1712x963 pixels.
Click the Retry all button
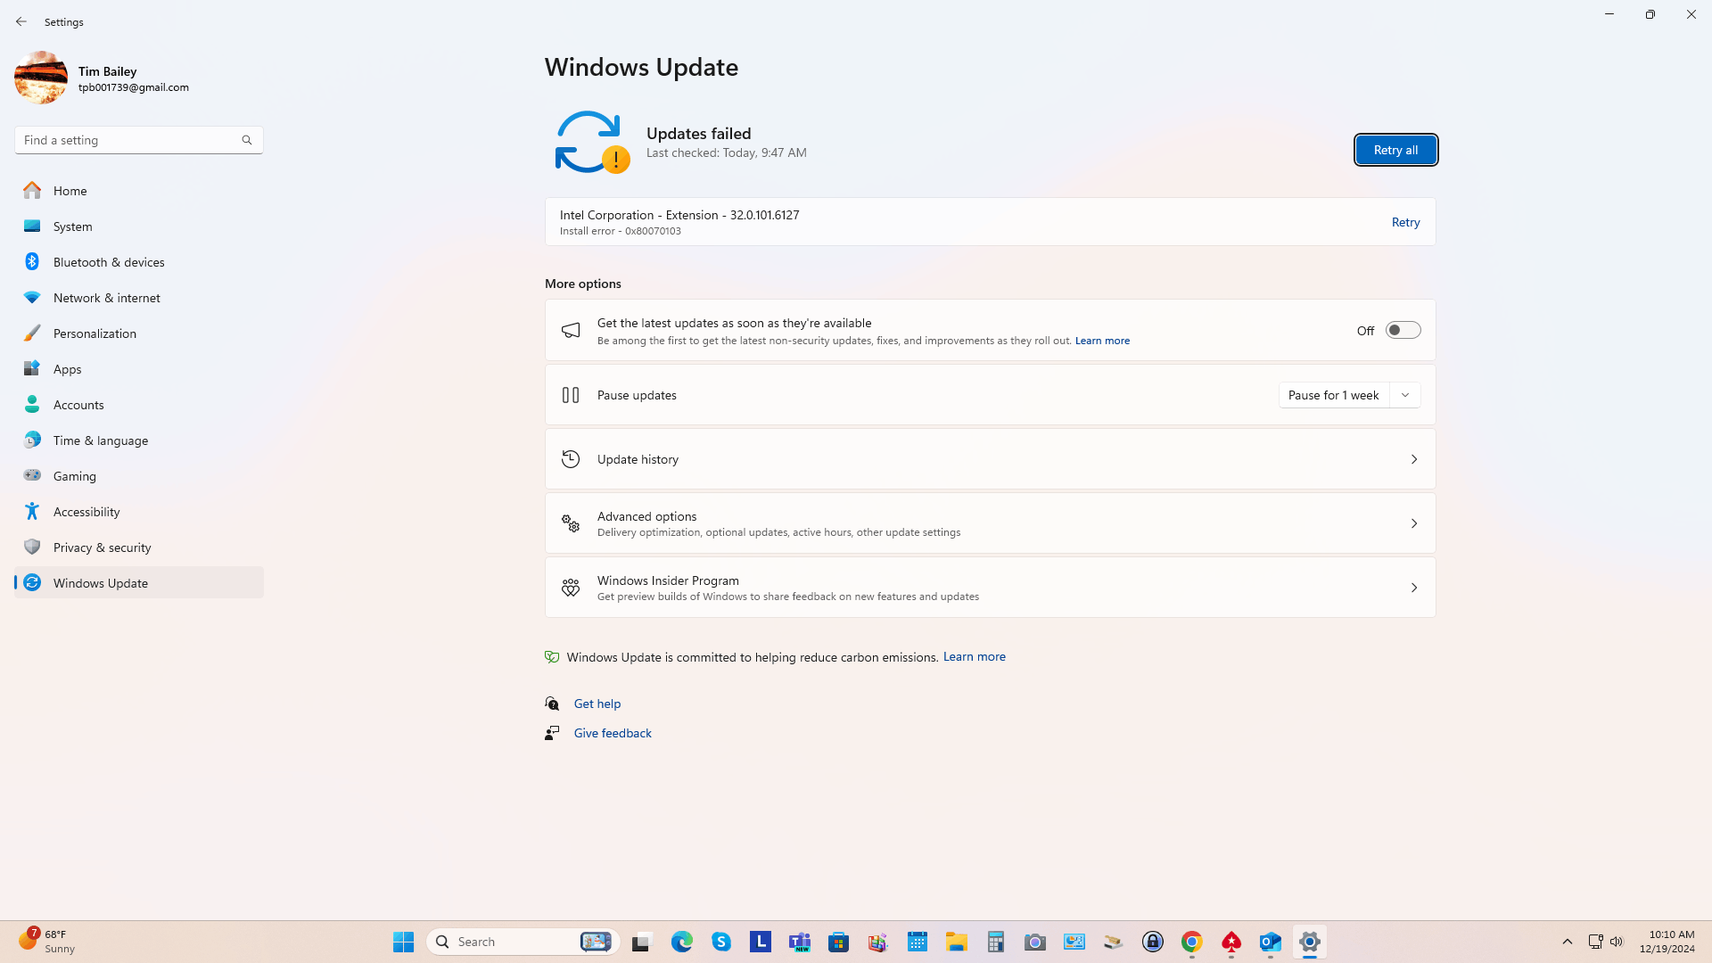[1395, 150]
